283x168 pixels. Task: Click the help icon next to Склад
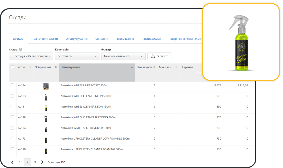[21, 49]
